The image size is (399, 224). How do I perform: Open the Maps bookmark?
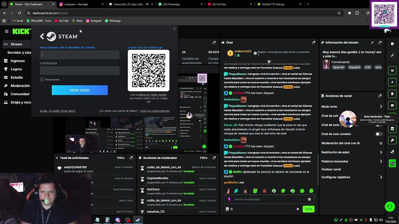(x=77, y=21)
